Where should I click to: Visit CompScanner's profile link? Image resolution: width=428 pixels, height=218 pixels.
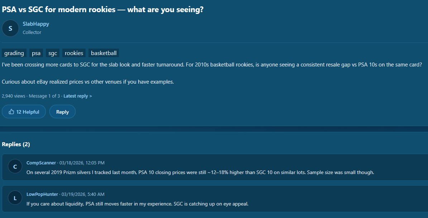point(41,163)
